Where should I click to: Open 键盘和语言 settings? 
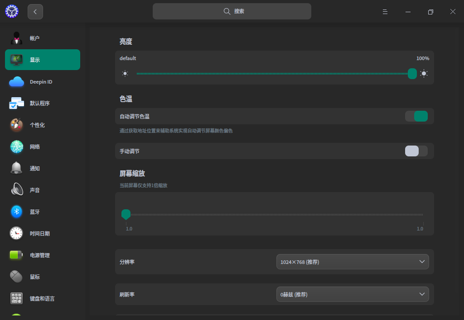[x=43, y=298]
